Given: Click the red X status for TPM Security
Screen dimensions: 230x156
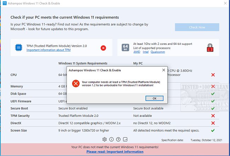Looking at the screenshot, I should pos(213,116).
